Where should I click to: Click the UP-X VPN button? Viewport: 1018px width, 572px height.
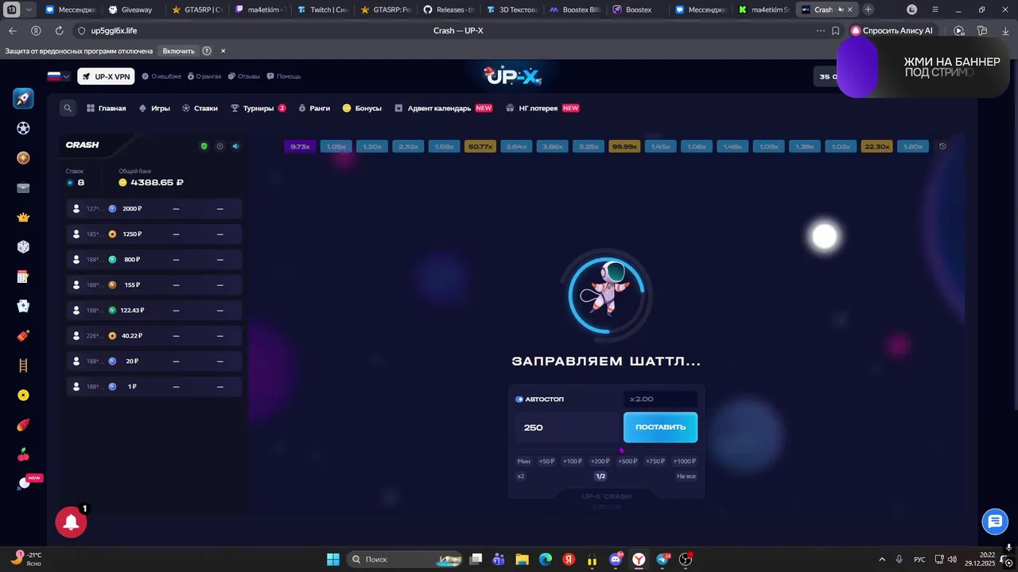(x=106, y=76)
